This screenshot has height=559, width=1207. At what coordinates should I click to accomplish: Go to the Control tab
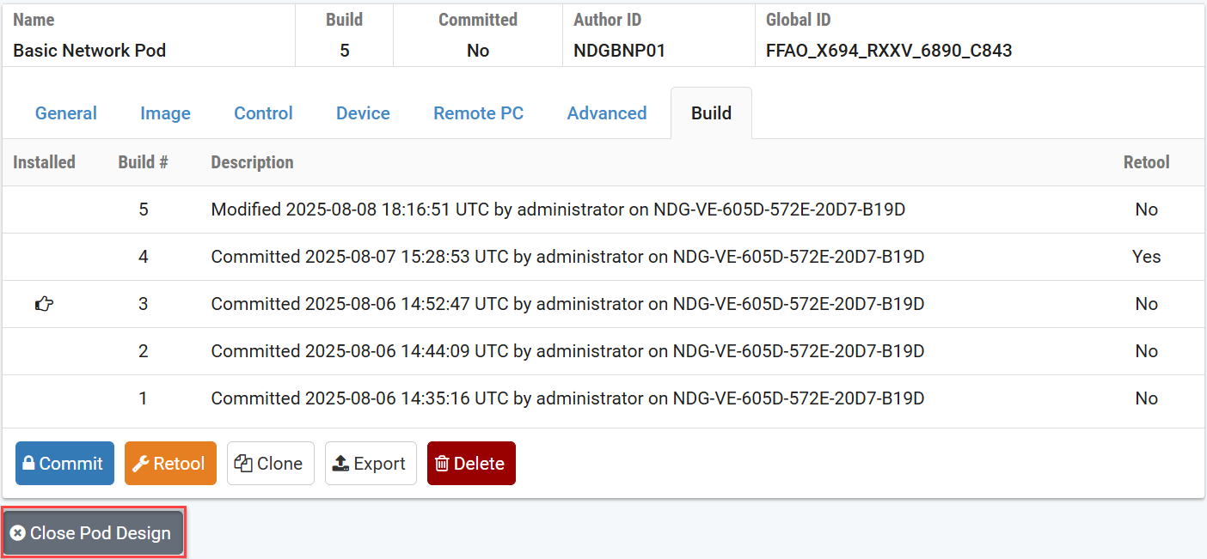click(x=263, y=113)
